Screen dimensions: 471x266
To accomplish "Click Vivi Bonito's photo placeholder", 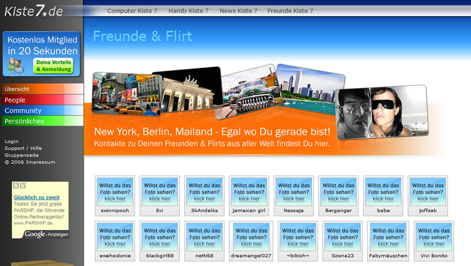I will click(434, 236).
